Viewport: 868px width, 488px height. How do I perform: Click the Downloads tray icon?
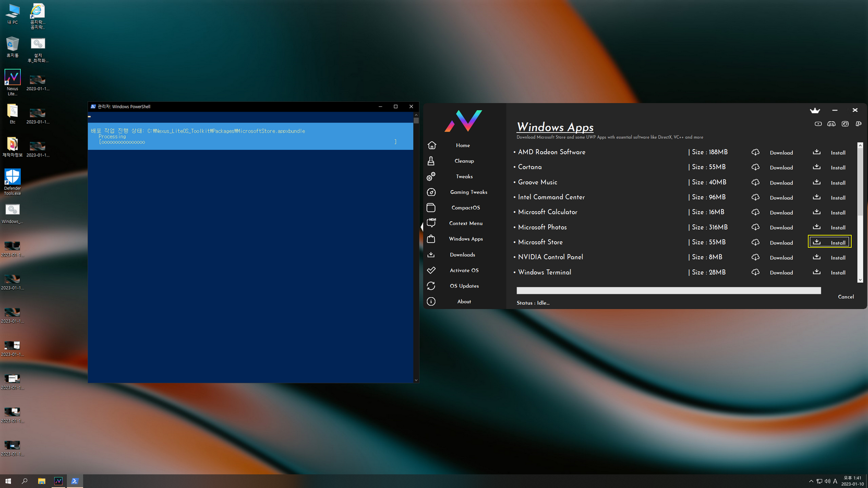(x=431, y=255)
